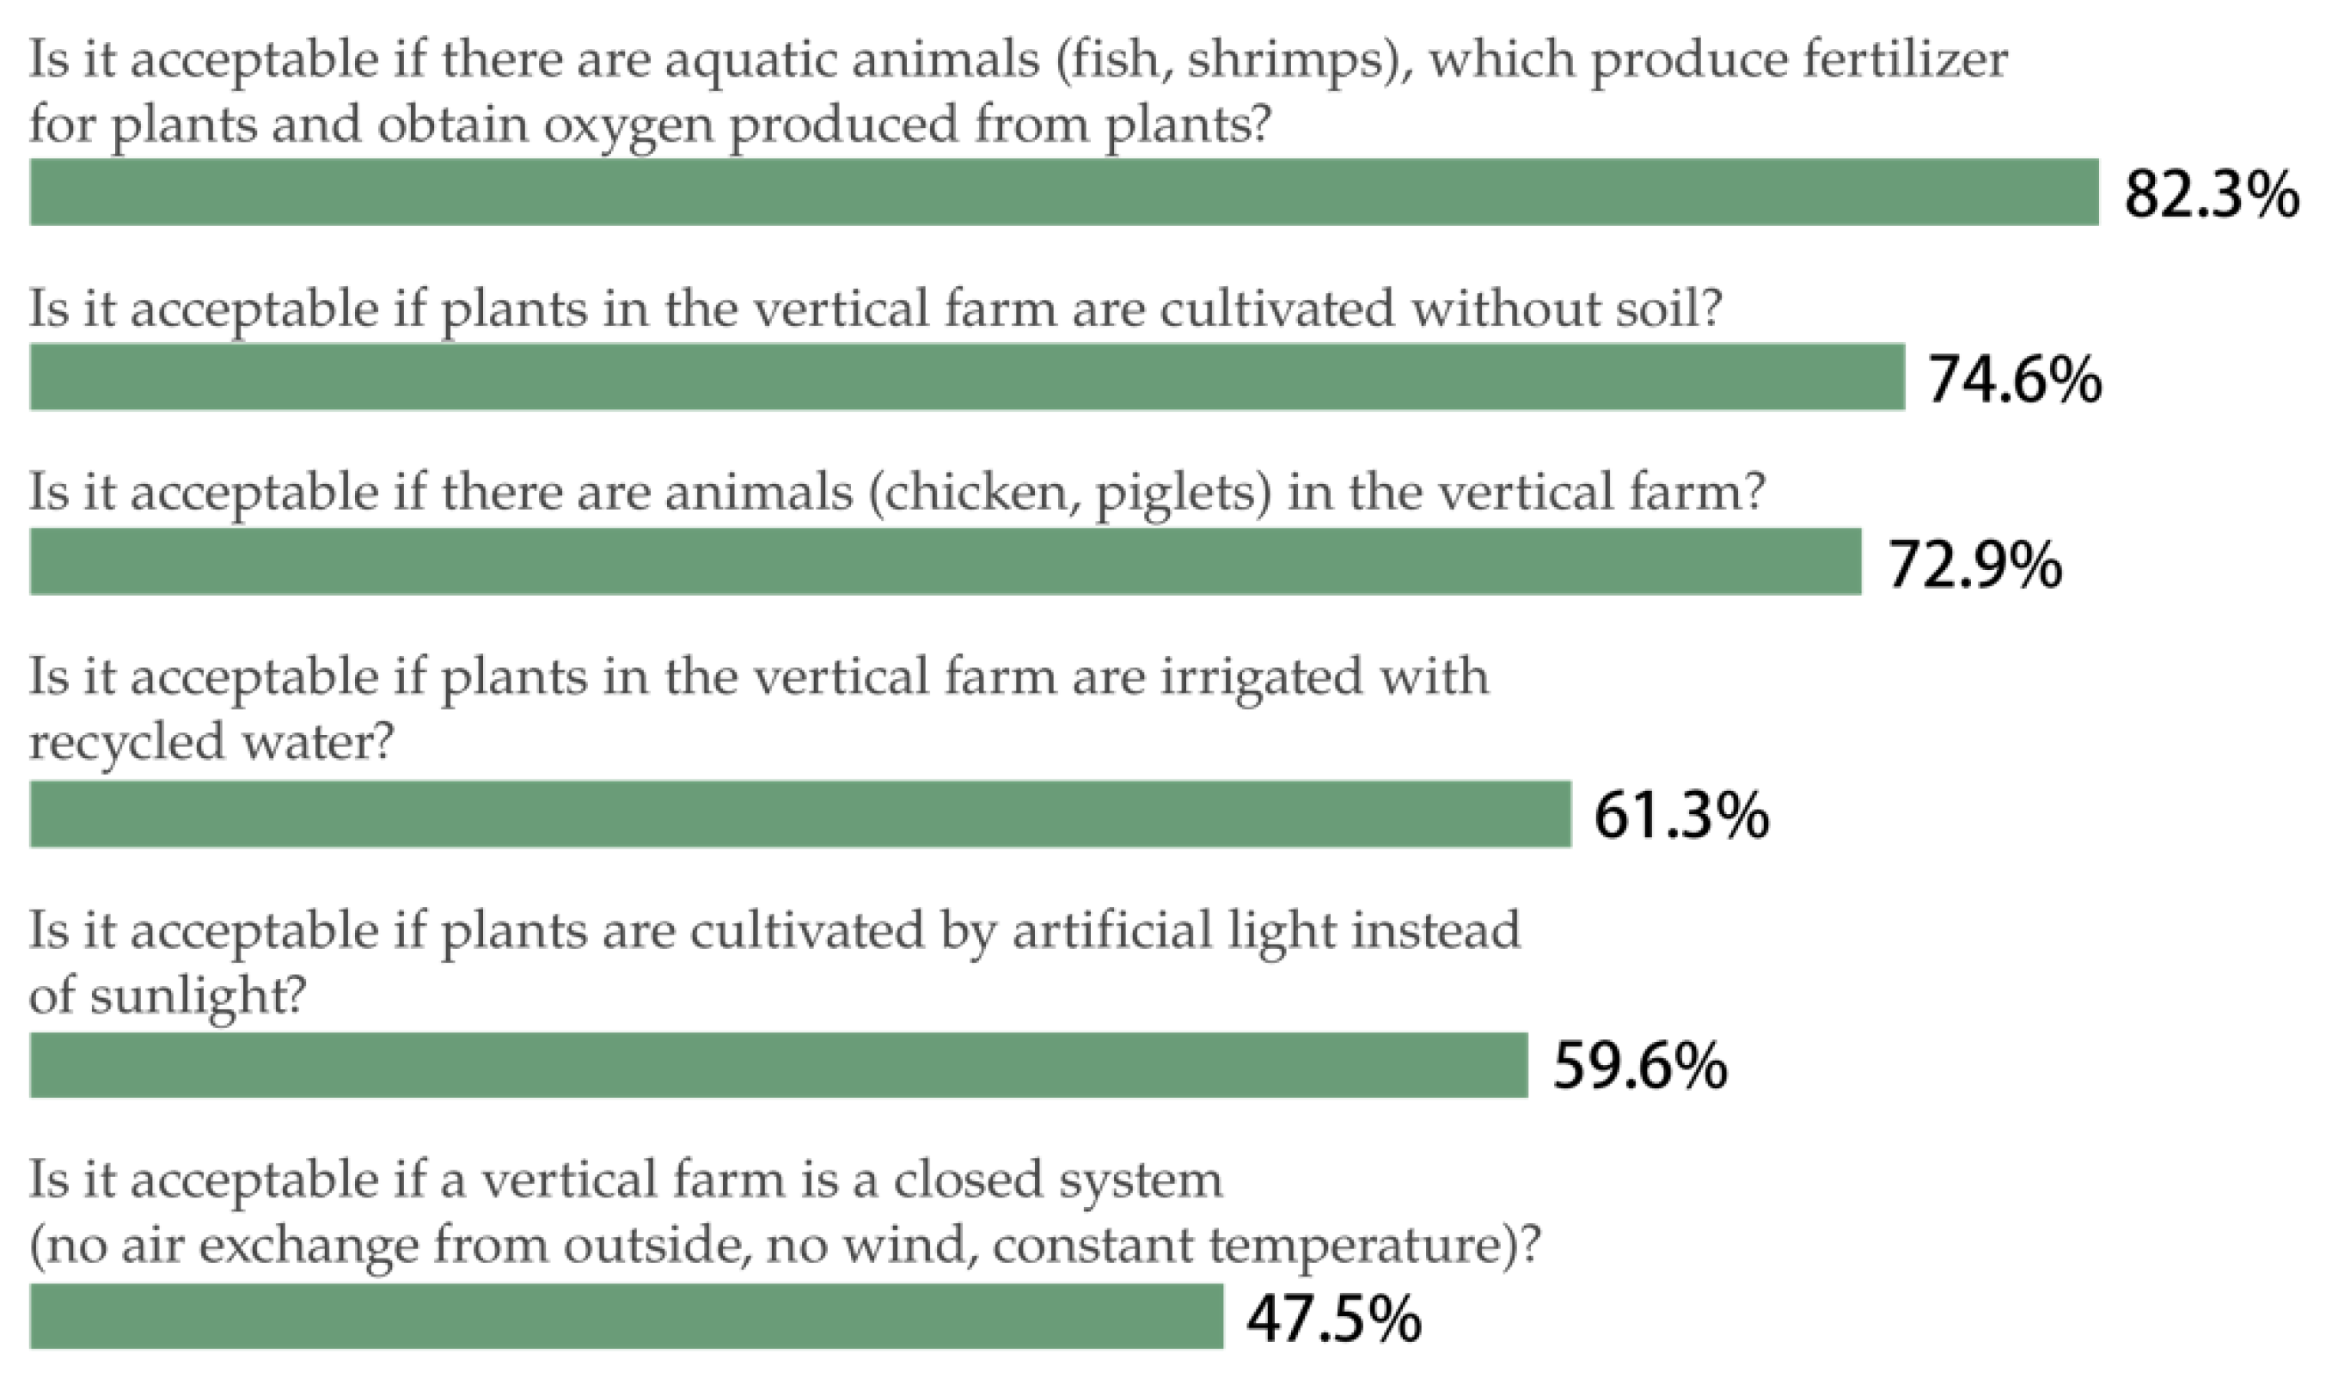This screenshot has width=2326, height=1384.
Task: Click the artificial light question text
Action: 774,930
